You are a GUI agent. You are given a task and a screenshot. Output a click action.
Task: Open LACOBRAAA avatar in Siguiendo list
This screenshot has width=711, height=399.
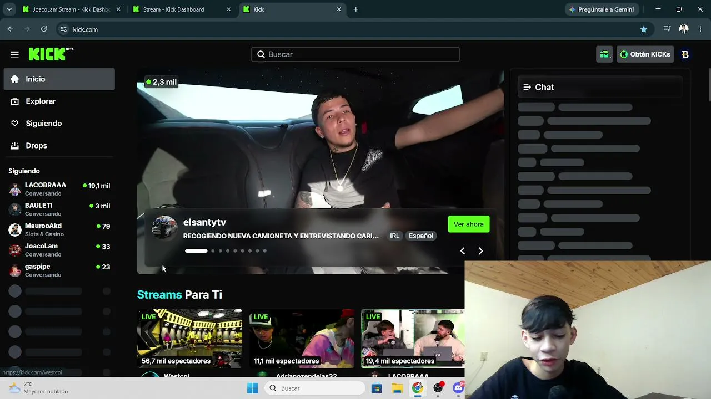(15, 189)
